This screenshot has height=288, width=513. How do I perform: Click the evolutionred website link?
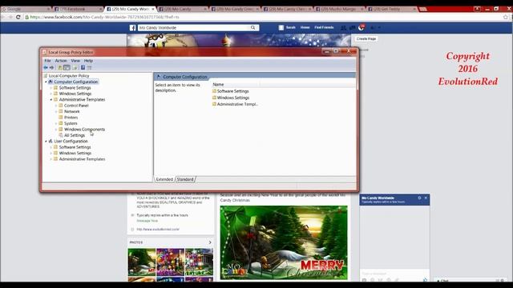click(x=158, y=230)
